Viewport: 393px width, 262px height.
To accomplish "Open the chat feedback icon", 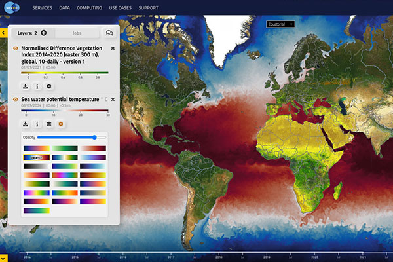I will (x=109, y=32).
